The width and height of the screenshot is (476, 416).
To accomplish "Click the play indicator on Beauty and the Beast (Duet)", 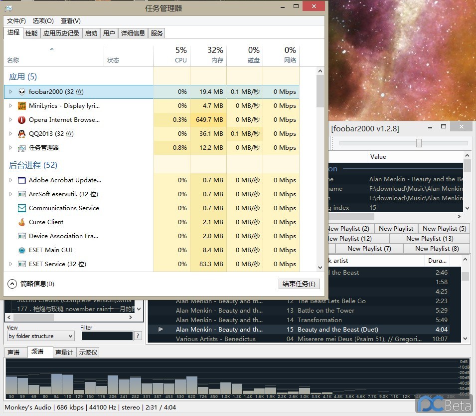I will (x=160, y=329).
